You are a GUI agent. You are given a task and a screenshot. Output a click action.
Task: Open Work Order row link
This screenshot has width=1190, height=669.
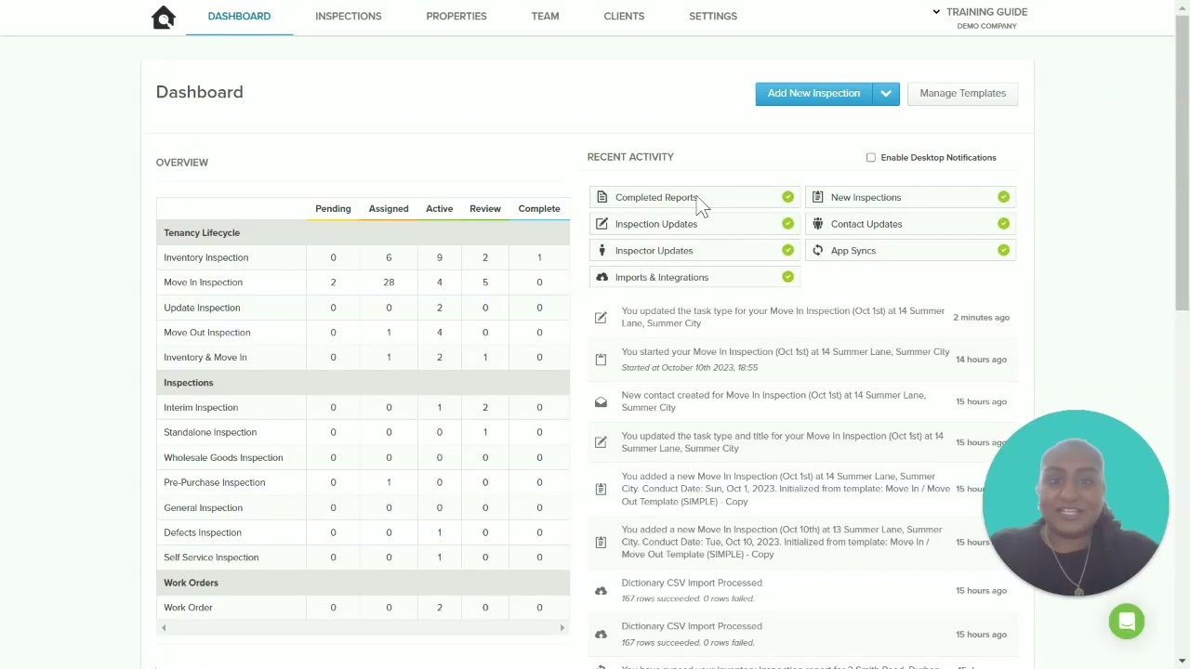(188, 608)
